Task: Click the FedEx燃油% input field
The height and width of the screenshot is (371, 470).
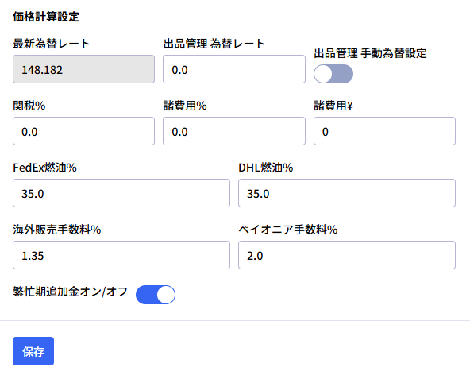Action: point(121,193)
